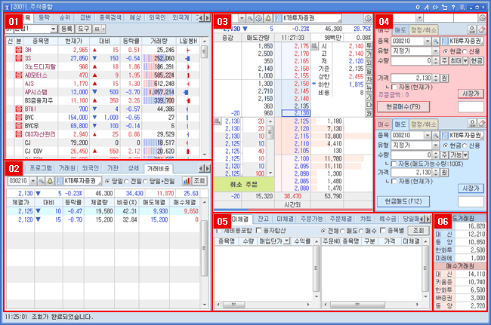Image resolution: width=491 pixels, height=325 pixels.
Task: Click the settings gear in order book header
Action: (x=259, y=17)
